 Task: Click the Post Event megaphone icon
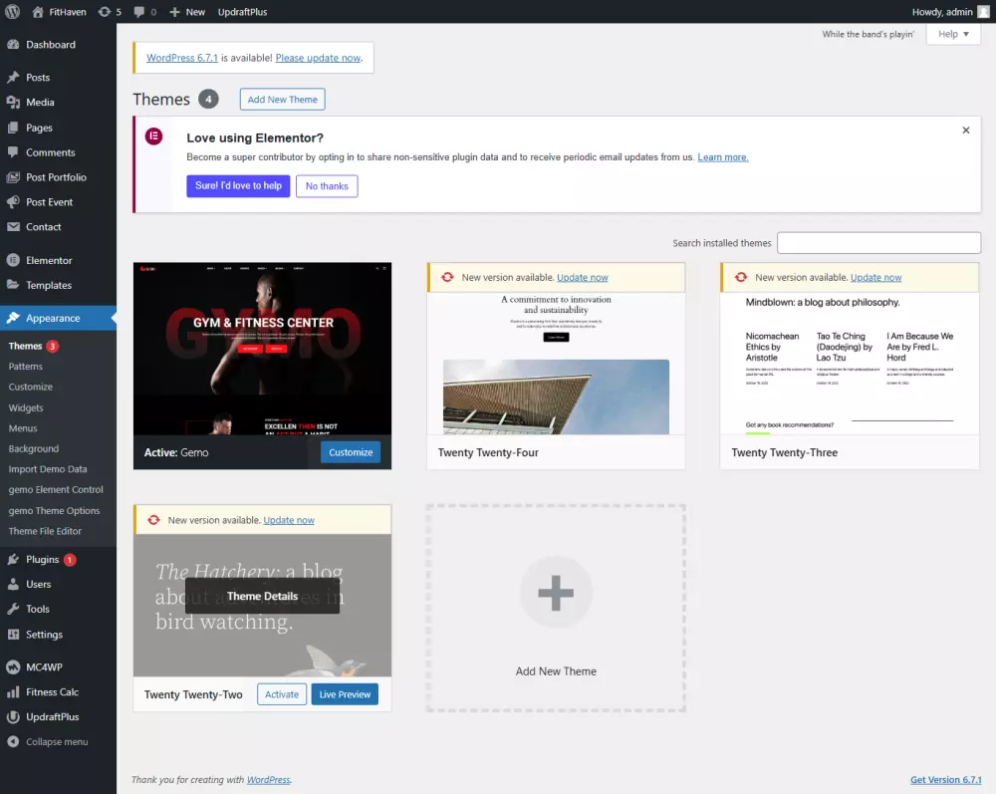tap(13, 202)
